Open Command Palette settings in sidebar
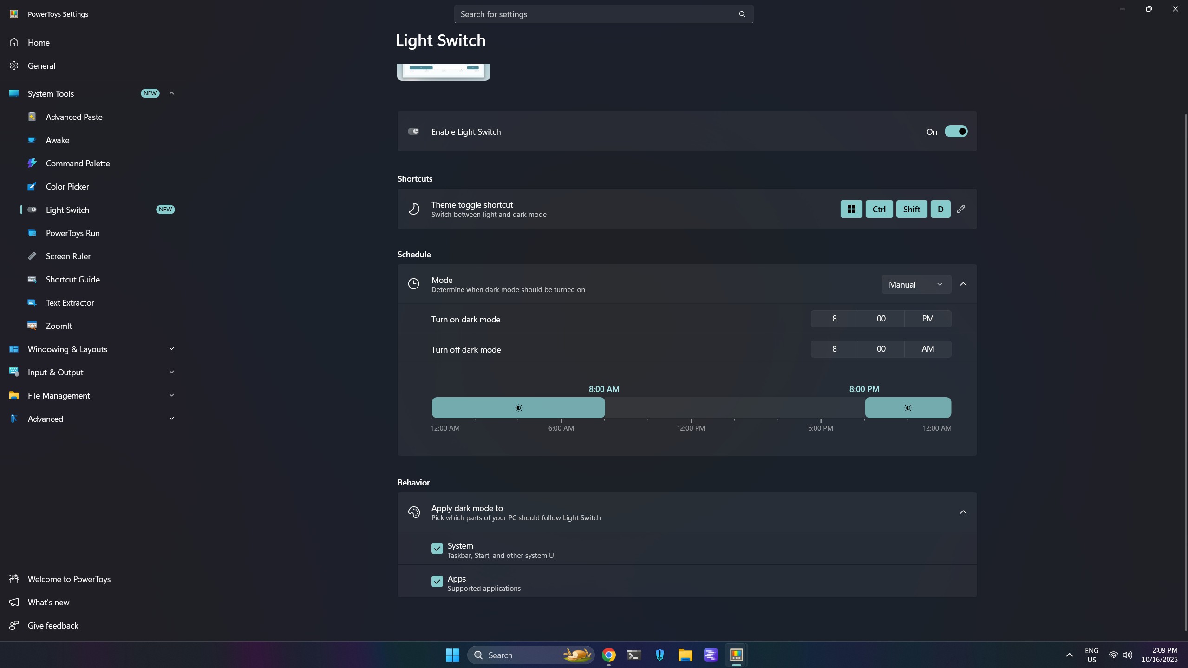 (78, 163)
